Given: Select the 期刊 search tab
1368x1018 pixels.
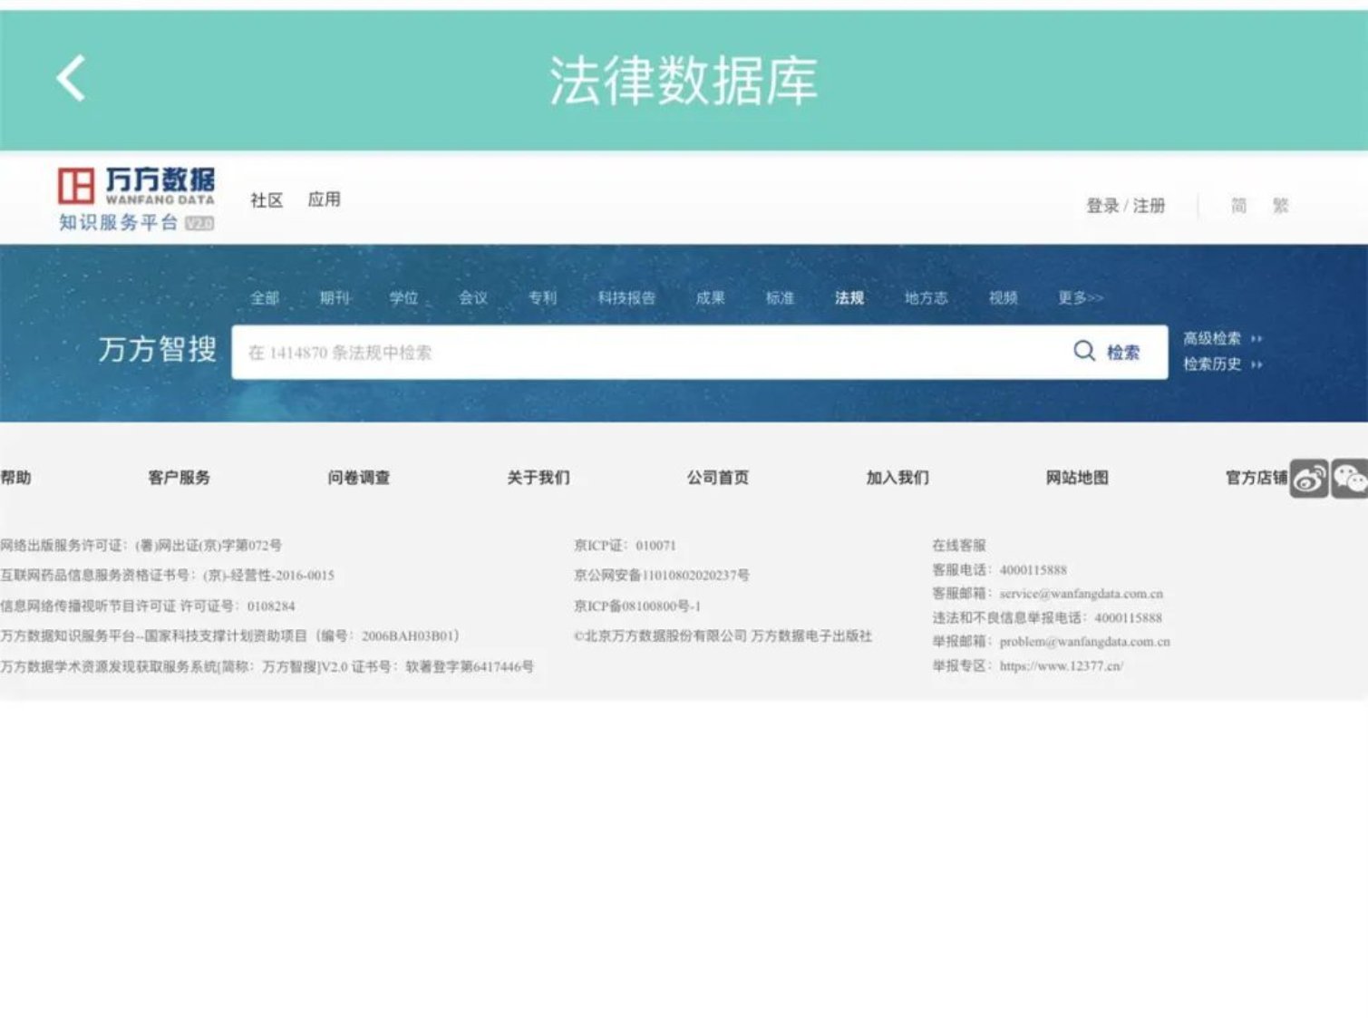Looking at the screenshot, I should click(335, 297).
